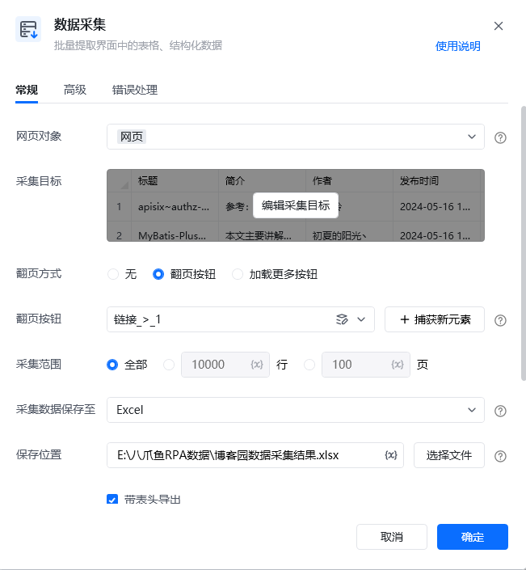Screen dimensions: 526x570
Task: Click the 发布时间 column header in preview
Action: (436, 180)
